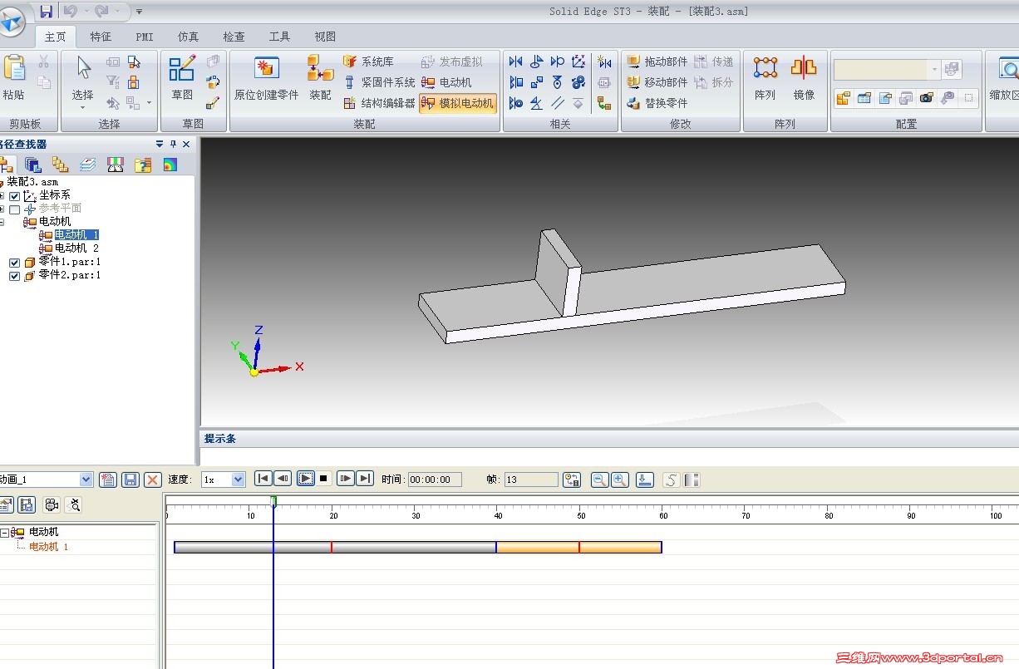Click the Solid Edge application button

12,21
